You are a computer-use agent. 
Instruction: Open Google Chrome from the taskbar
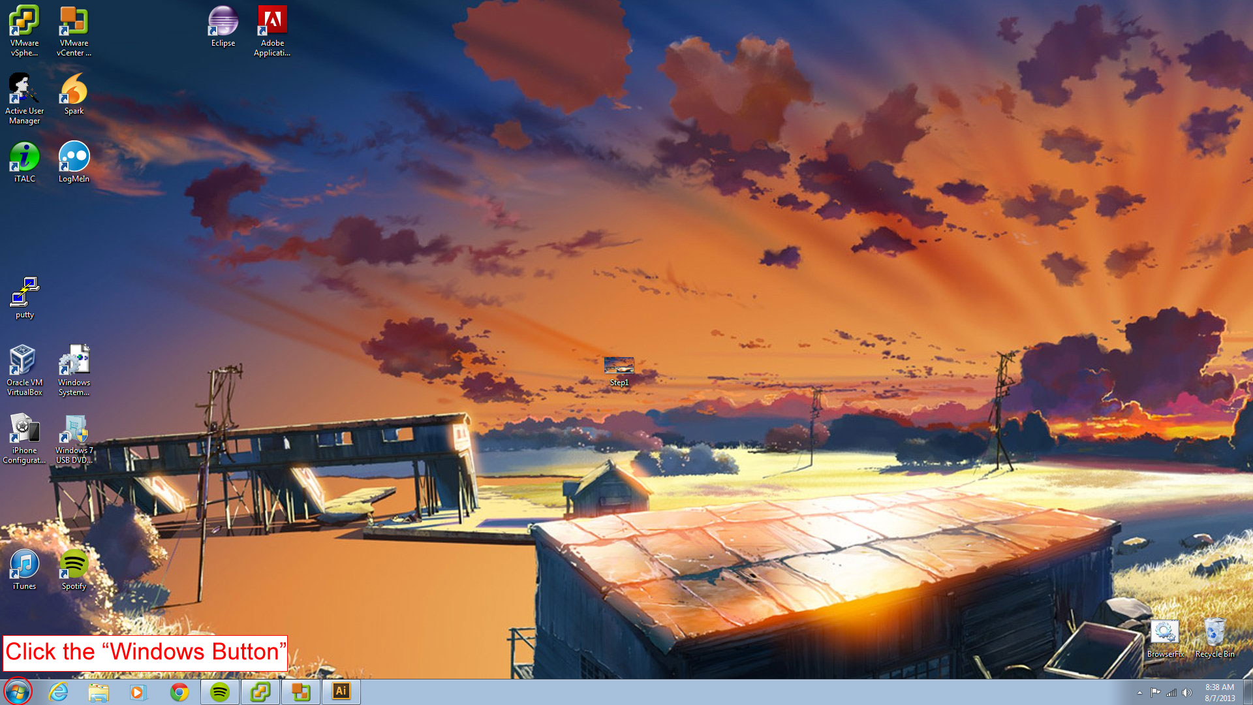point(179,692)
